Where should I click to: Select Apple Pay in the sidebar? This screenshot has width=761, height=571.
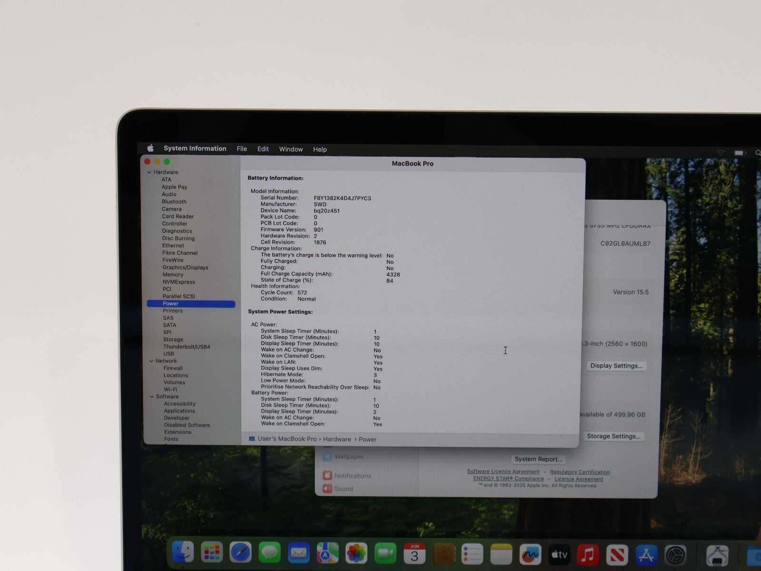(x=175, y=187)
